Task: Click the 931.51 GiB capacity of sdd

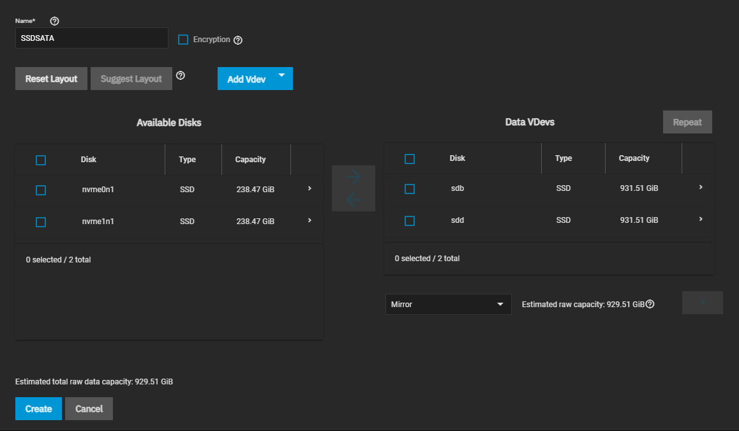Action: (x=639, y=220)
